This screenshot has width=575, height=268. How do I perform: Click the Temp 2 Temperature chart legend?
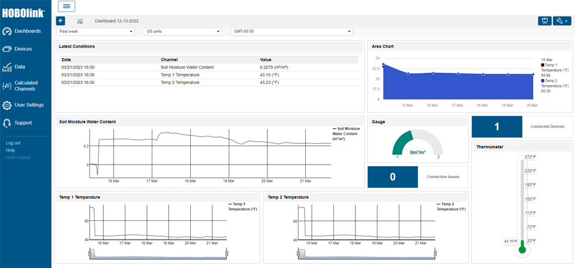(451, 206)
